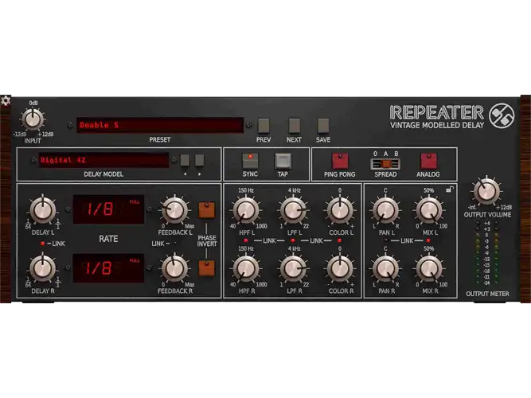Toggle the MIX link LED
531x398 pixels.
[428, 240]
